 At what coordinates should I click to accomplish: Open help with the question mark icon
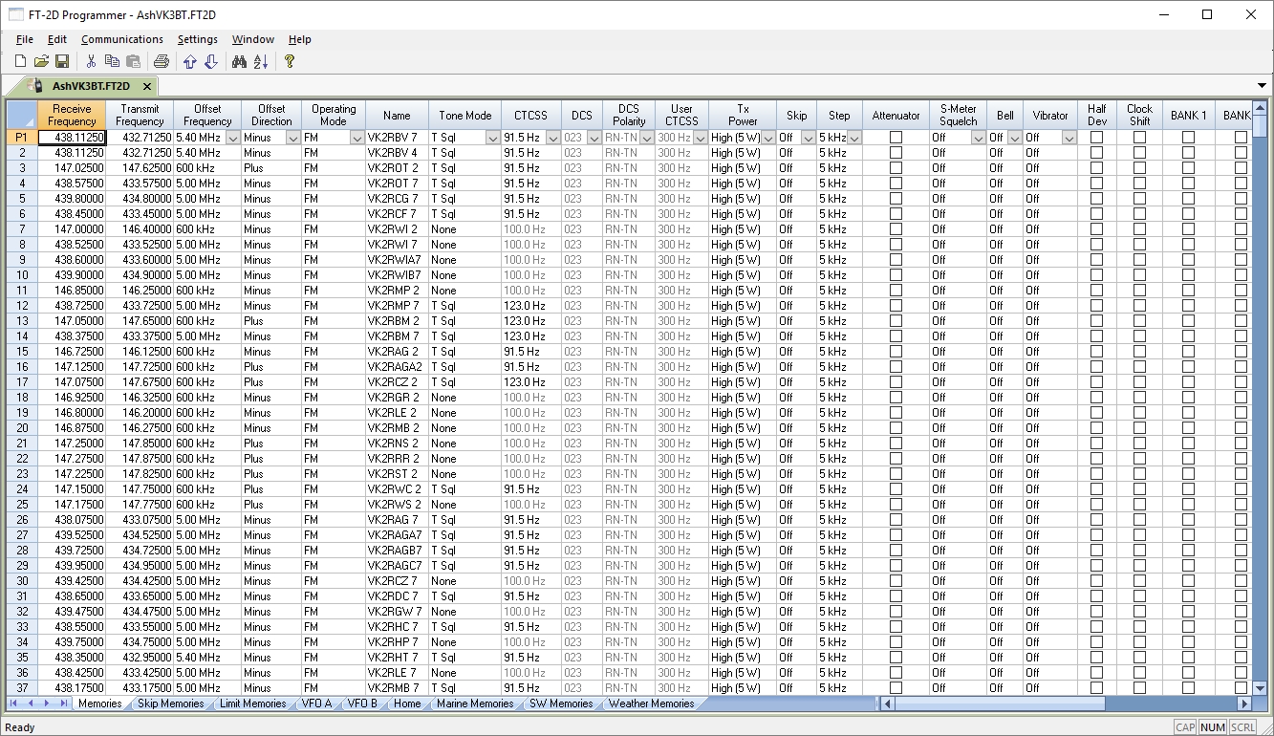point(290,62)
